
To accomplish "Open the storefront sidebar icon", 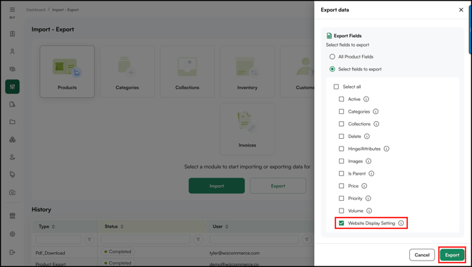I will click(13, 216).
